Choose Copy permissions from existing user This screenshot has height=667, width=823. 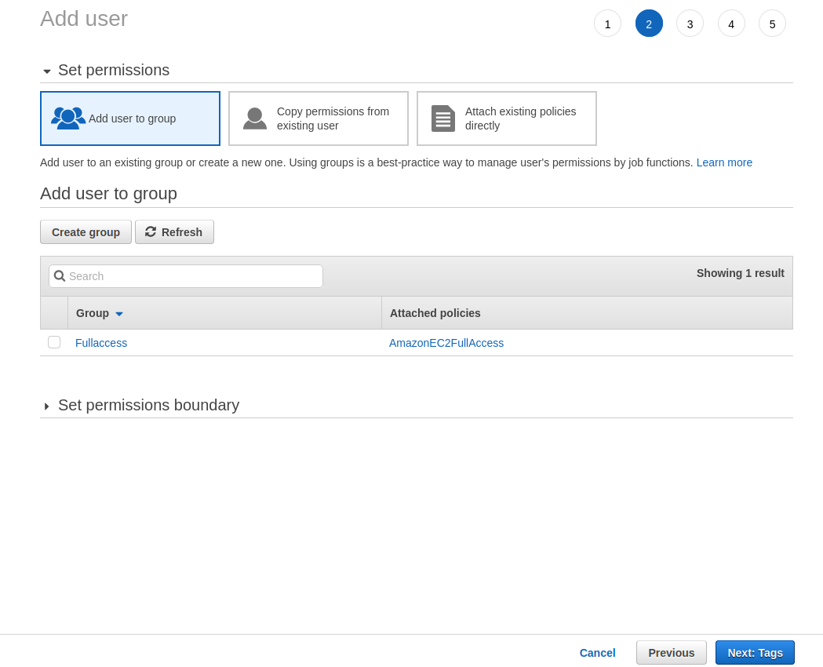click(319, 118)
